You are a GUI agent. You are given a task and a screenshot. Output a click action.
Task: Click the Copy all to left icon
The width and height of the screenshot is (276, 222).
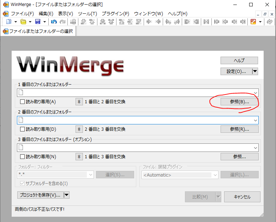click(196, 22)
